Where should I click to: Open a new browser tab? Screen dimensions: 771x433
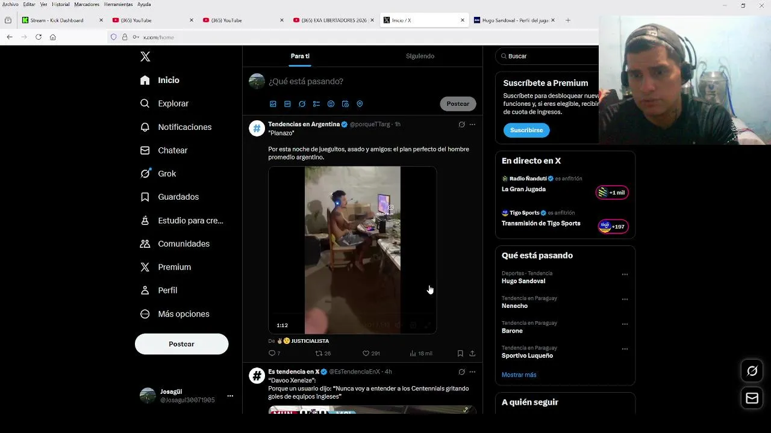pos(568,20)
